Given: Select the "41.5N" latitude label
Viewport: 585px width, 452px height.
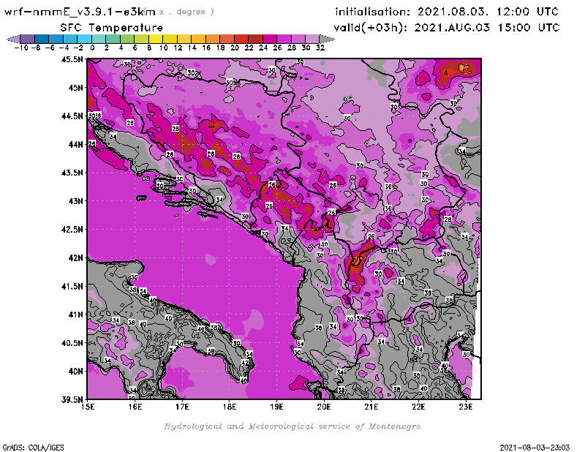Looking at the screenshot, I should click(72, 286).
